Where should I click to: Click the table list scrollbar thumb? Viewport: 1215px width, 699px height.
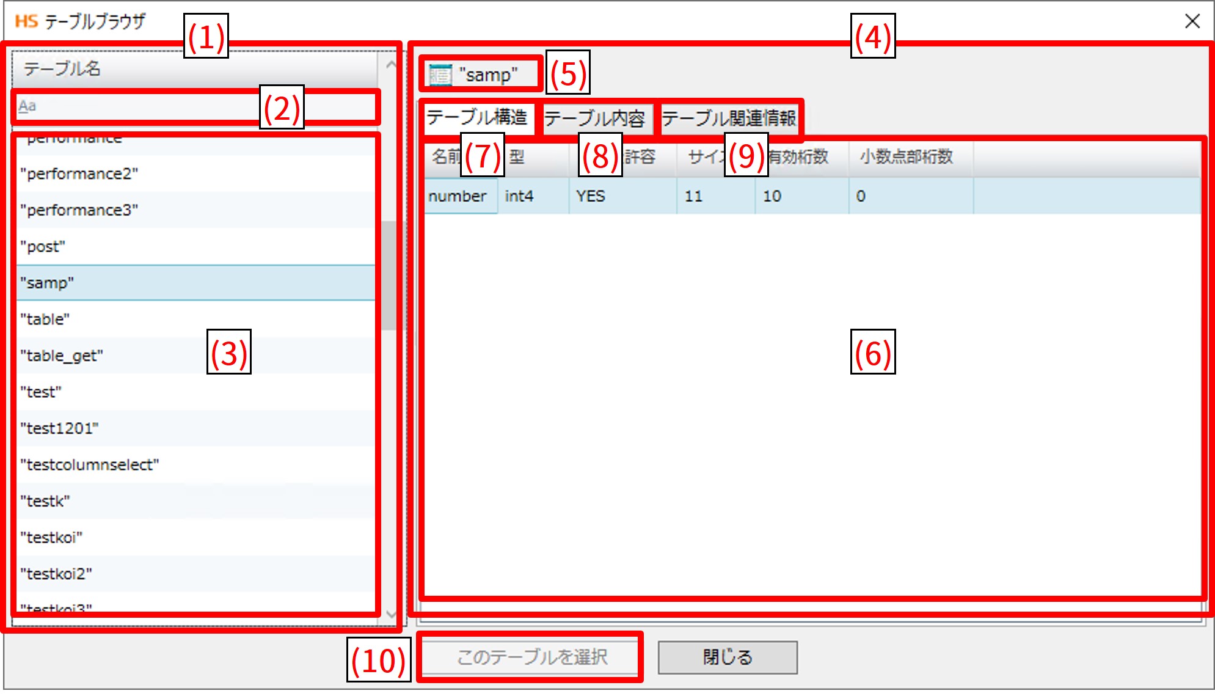(389, 275)
